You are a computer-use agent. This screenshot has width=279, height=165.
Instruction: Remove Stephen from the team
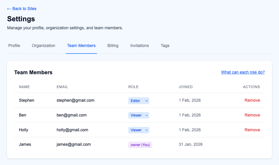tap(252, 100)
